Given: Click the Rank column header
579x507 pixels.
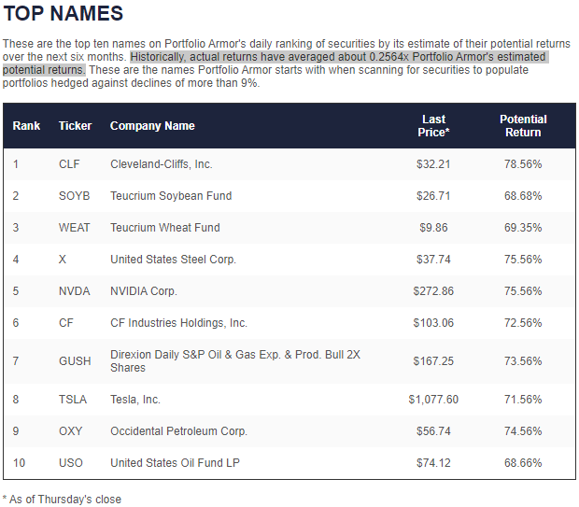Looking at the screenshot, I should tap(26, 126).
